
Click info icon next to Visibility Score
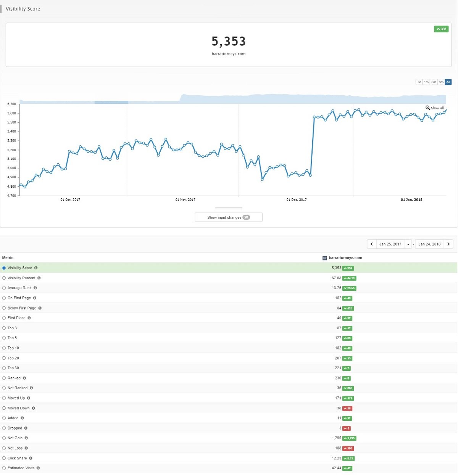pos(36,268)
